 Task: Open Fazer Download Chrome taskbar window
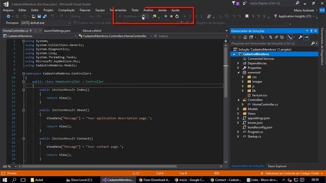(x=154, y=180)
